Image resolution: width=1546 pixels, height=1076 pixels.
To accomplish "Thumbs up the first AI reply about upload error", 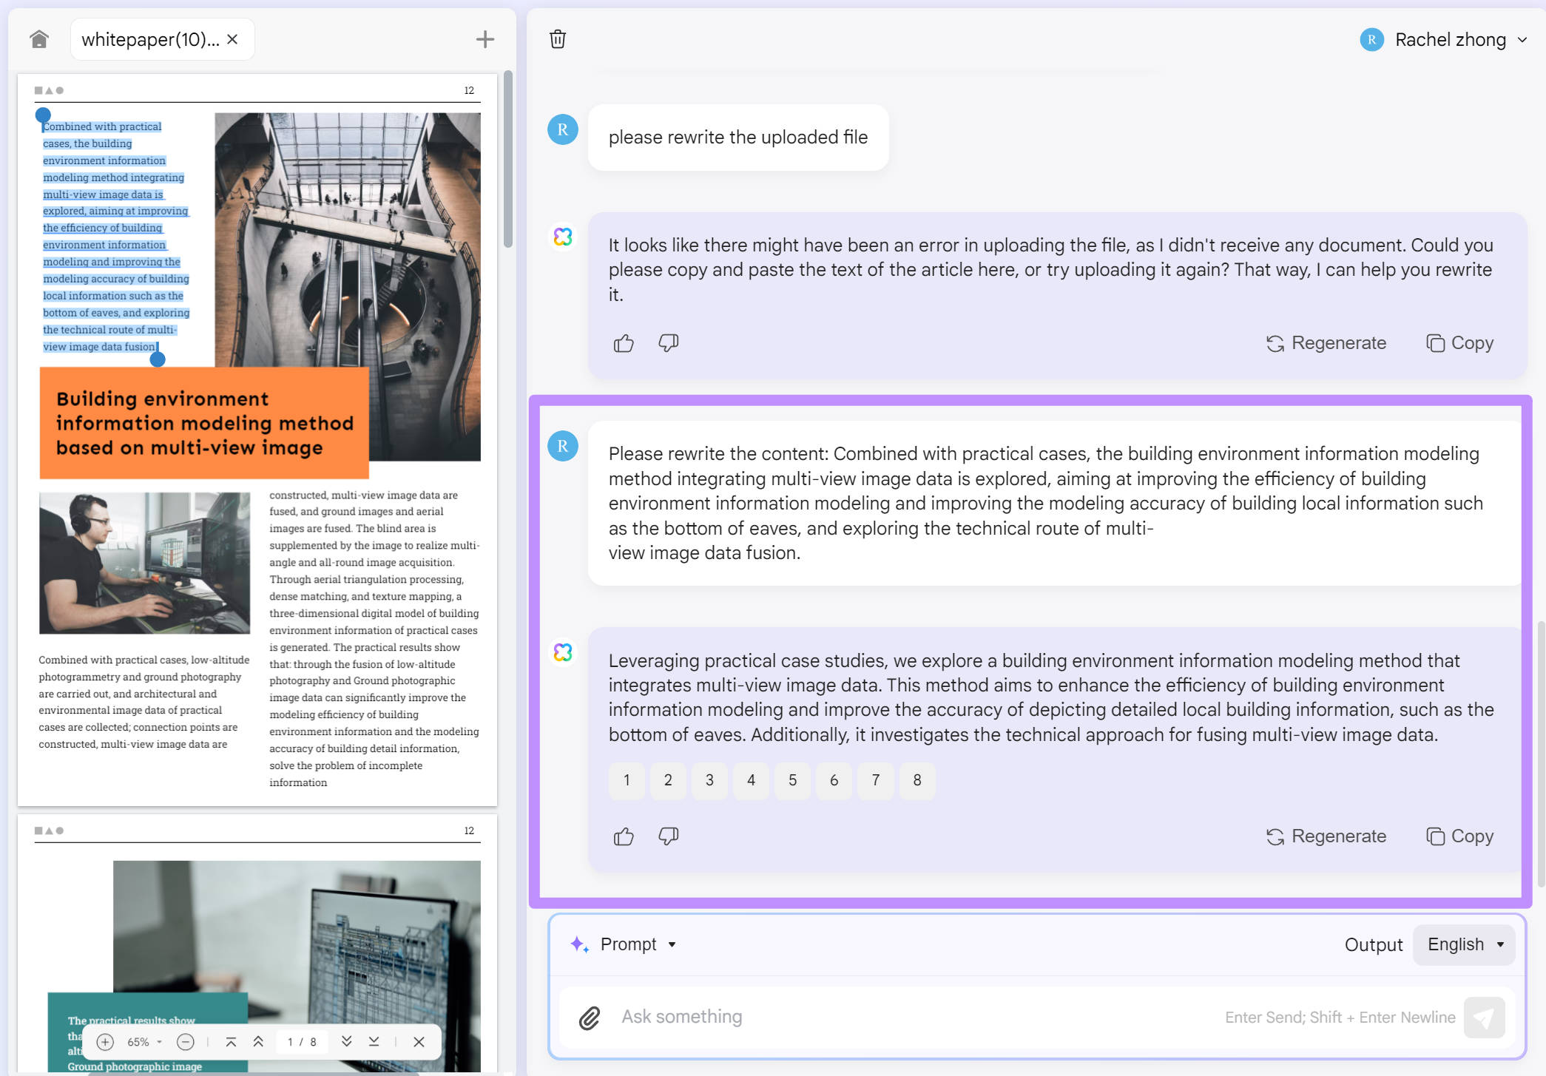I will tap(623, 342).
